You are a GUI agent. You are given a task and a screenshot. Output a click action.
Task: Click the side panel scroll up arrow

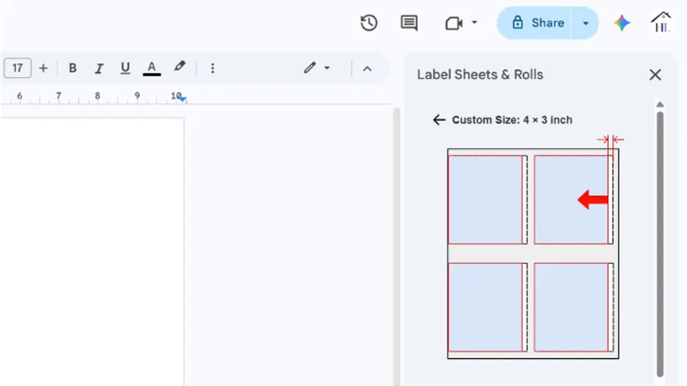pos(660,104)
